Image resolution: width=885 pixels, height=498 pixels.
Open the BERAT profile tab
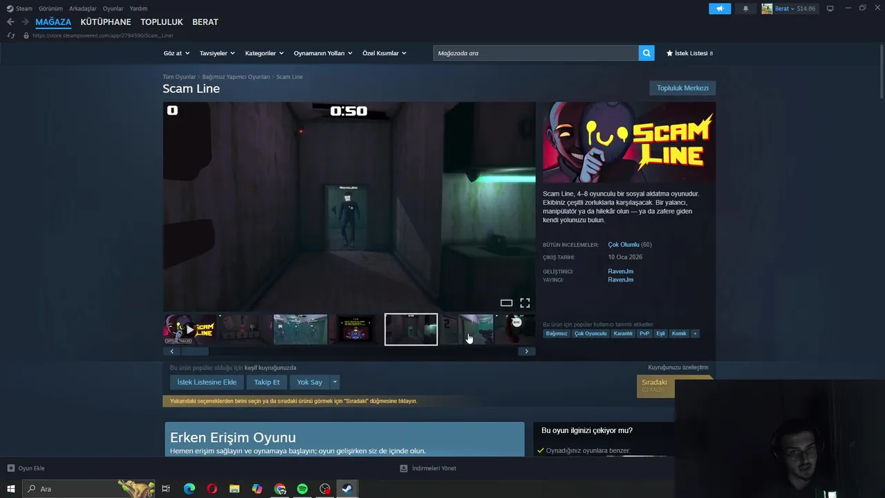[x=205, y=22]
